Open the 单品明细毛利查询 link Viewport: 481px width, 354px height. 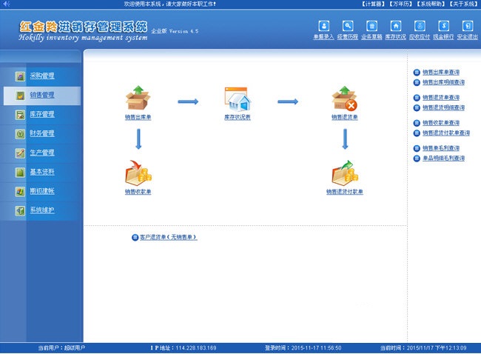[443, 158]
